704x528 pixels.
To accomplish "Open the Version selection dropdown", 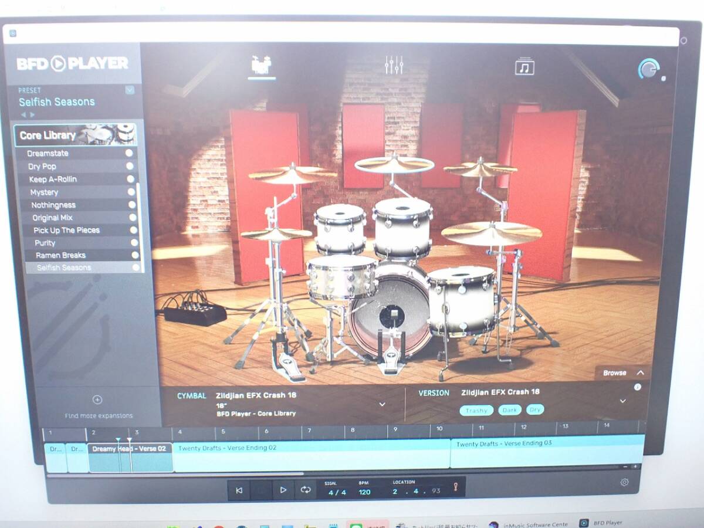I will (x=622, y=401).
